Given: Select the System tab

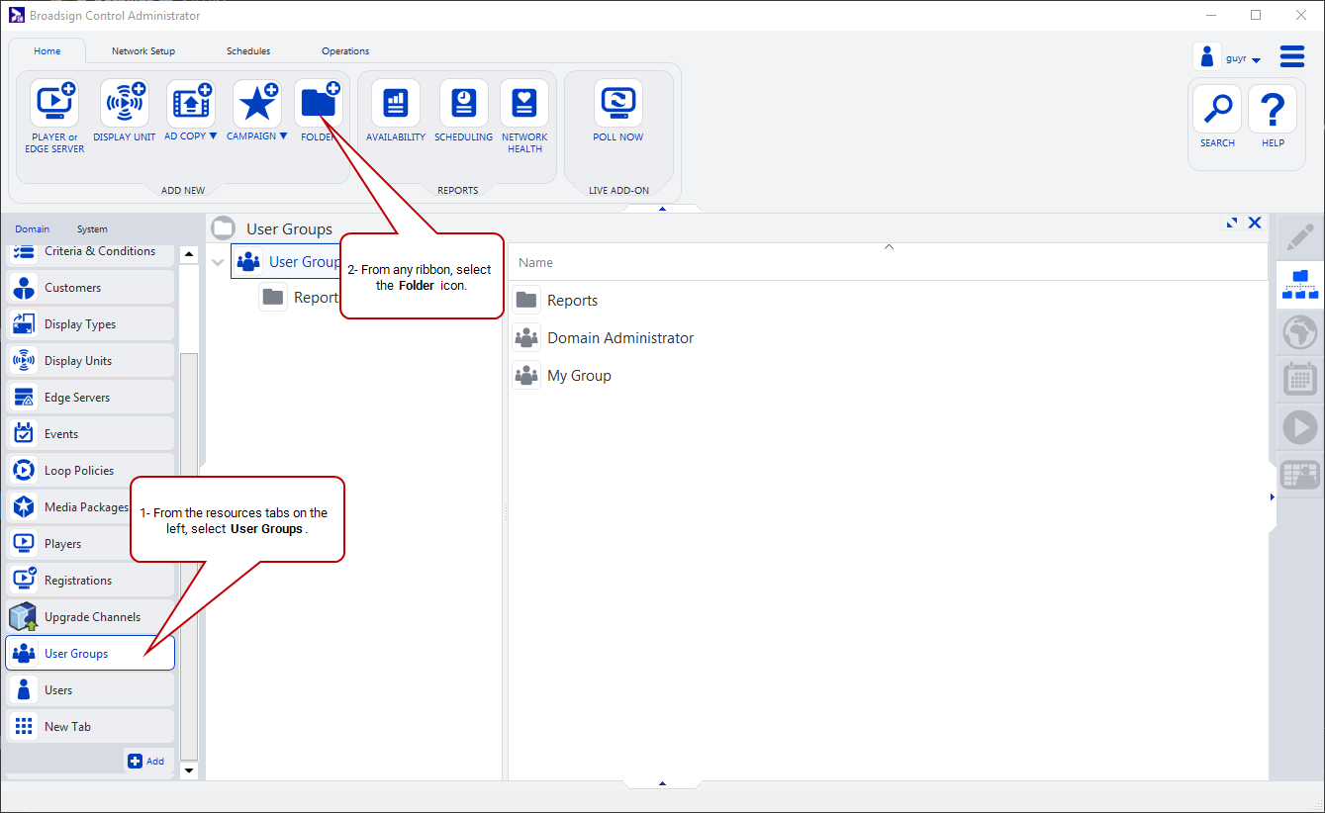Looking at the screenshot, I should point(92,229).
